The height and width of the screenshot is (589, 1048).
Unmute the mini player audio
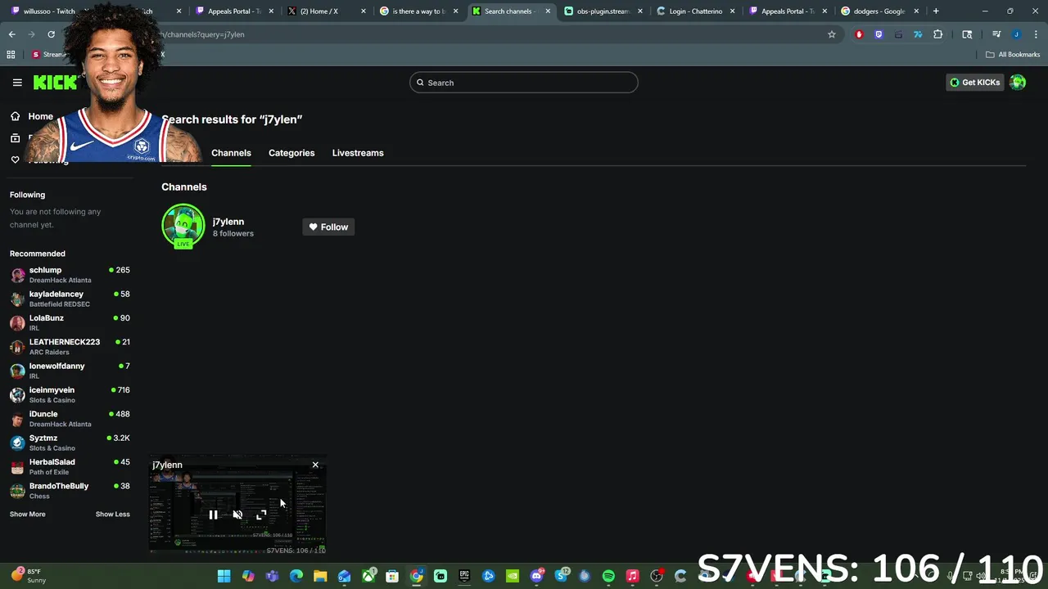point(237,515)
